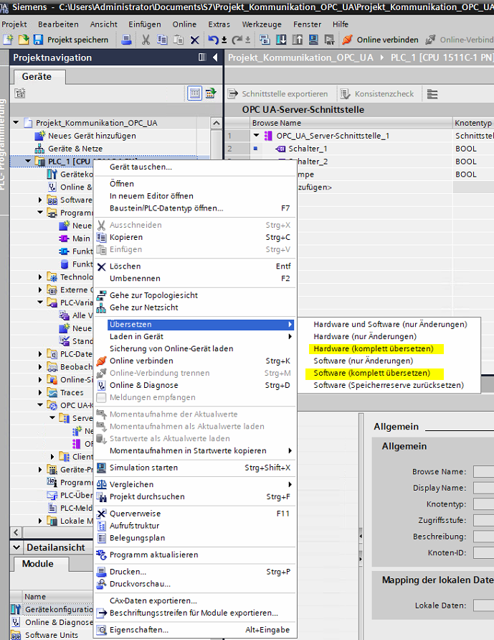Open the Einfügen menu
This screenshot has height=640, width=494.
tap(145, 24)
